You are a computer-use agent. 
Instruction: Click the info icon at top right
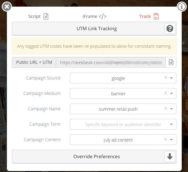point(181,7)
